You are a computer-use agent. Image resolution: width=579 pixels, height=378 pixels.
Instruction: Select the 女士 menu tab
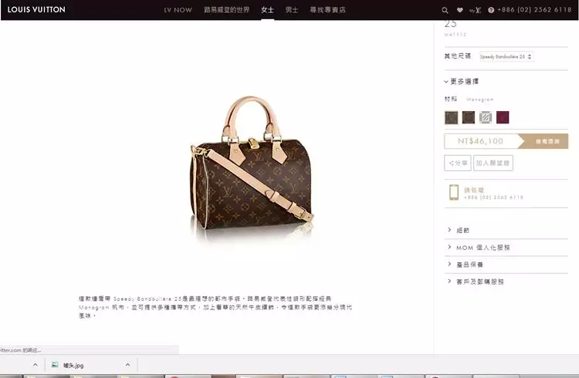267,10
